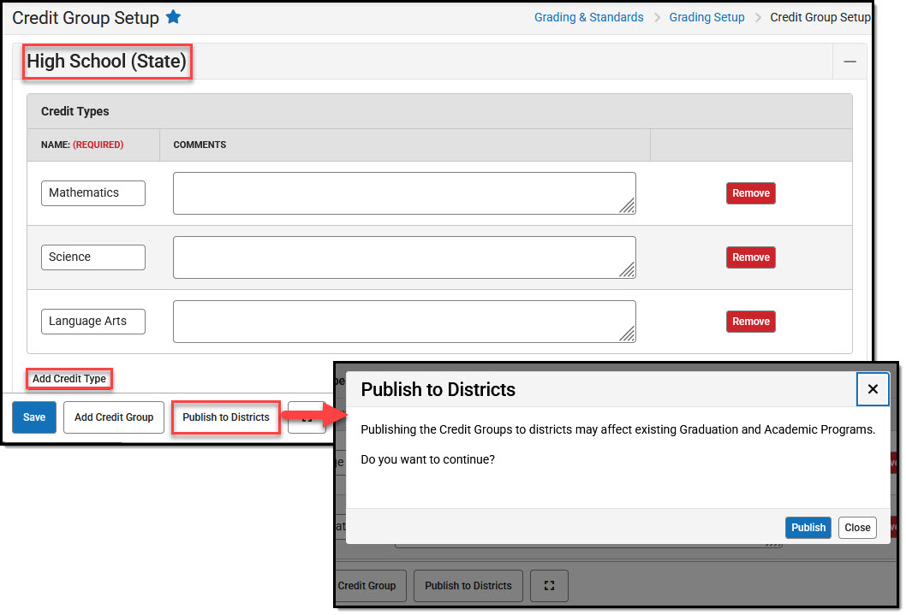Image resolution: width=906 pixels, height=615 pixels.
Task: Close the Publish to Districts dialog with X
Action: click(x=873, y=389)
